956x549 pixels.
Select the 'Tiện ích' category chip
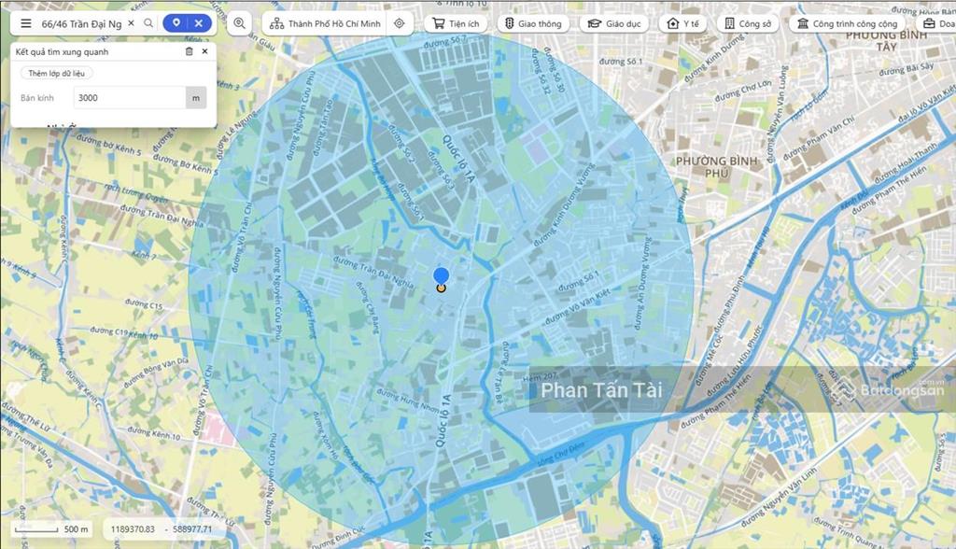[456, 23]
